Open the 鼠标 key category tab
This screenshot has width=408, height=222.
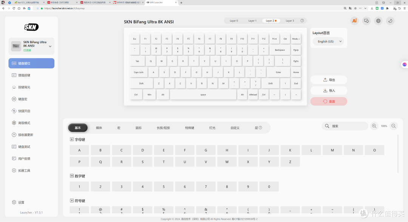point(138,128)
